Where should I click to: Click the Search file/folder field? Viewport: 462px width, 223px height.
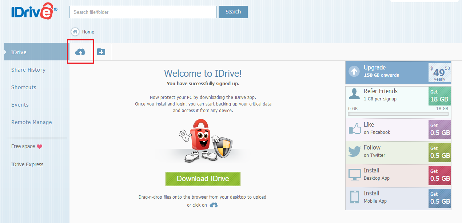(x=143, y=12)
